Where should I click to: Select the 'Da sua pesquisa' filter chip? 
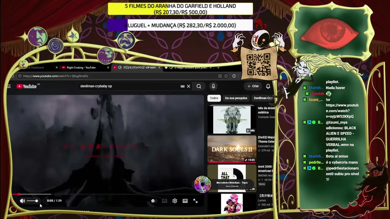tap(236, 98)
